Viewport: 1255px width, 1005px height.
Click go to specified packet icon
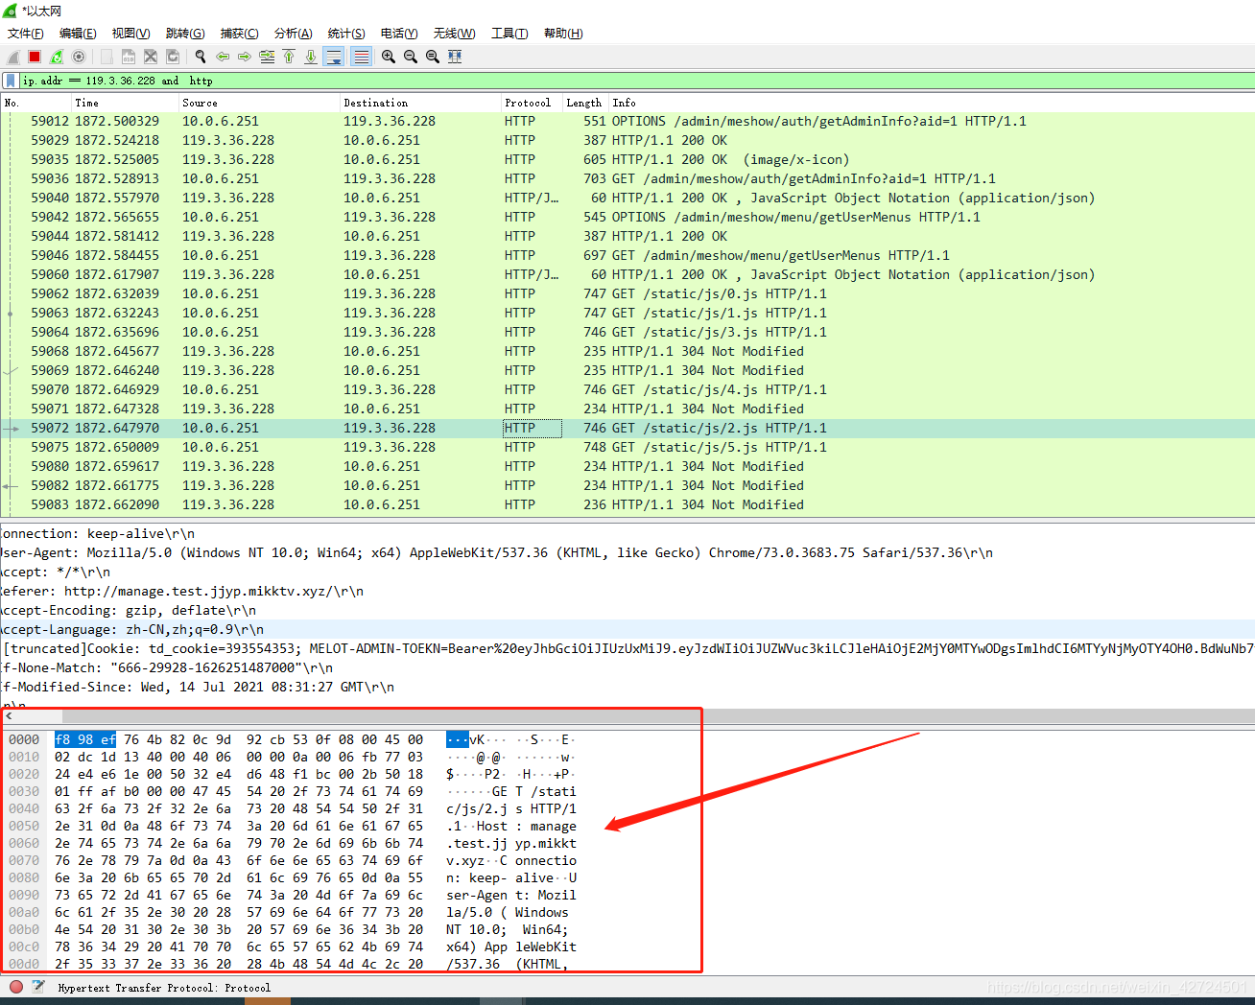[267, 58]
